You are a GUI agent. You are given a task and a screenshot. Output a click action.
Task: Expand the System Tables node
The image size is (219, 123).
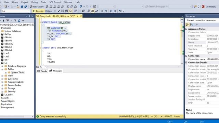(6, 72)
